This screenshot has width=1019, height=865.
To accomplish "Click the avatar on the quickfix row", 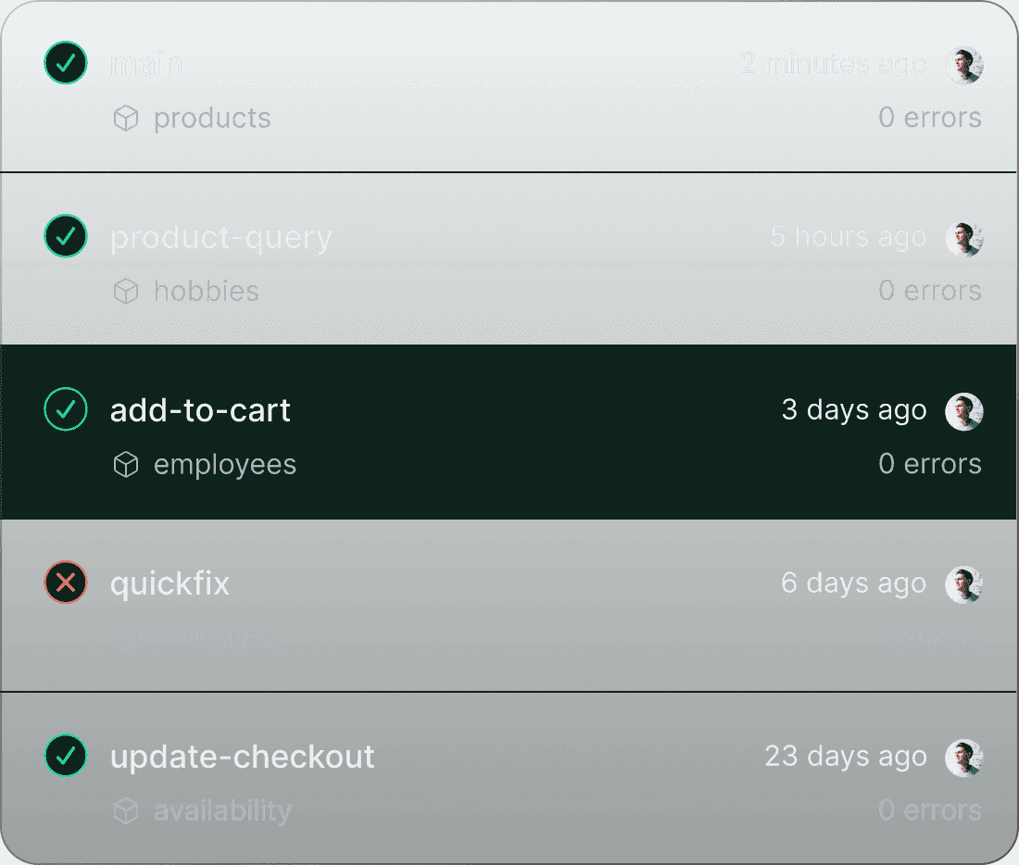I will click(x=963, y=584).
